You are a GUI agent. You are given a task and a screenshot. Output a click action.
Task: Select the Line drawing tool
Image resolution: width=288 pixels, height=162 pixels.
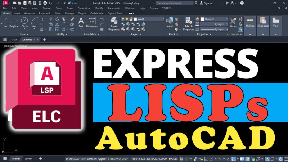click(5, 22)
